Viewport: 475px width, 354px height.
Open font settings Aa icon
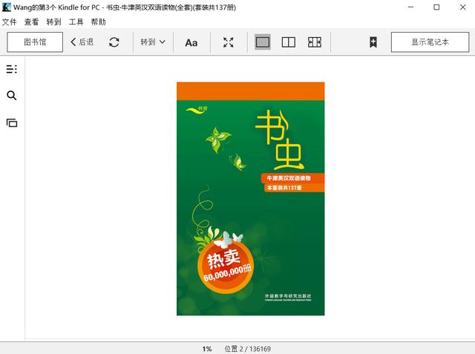pyautogui.click(x=191, y=43)
